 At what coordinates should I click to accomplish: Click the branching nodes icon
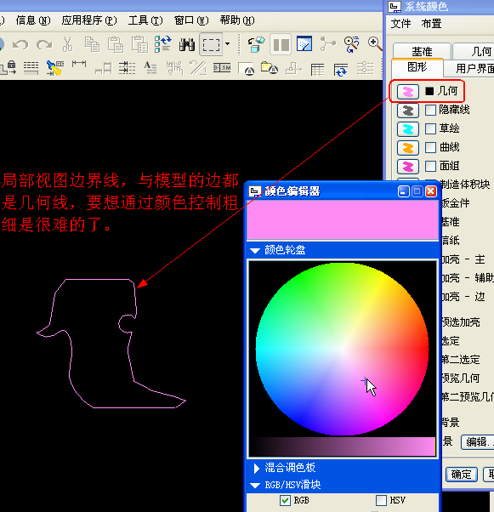(327, 44)
